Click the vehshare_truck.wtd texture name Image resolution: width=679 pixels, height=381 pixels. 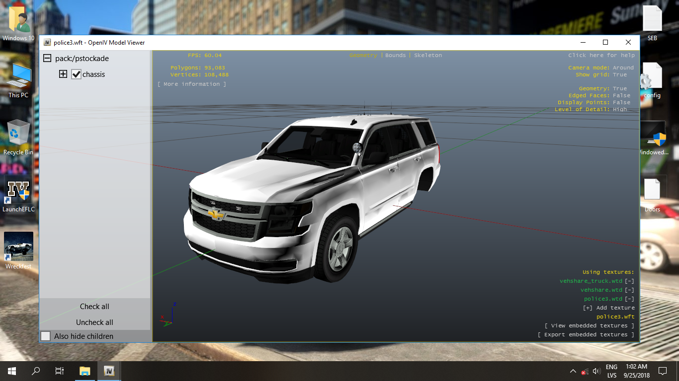point(591,281)
